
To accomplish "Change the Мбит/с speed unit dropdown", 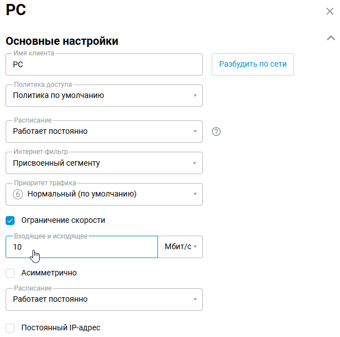I will tap(180, 247).
